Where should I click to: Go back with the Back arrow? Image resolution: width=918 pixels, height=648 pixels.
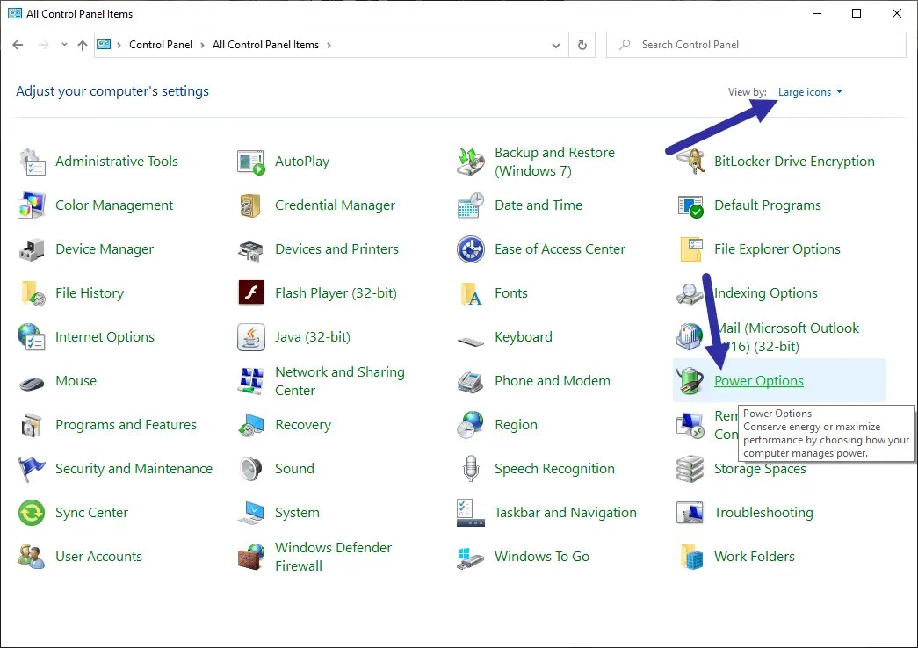pyautogui.click(x=18, y=45)
